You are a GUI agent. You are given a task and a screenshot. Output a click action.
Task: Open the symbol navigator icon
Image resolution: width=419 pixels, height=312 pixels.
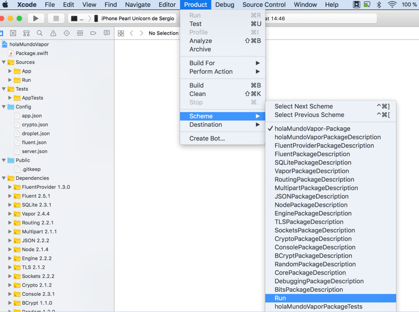tap(26, 33)
